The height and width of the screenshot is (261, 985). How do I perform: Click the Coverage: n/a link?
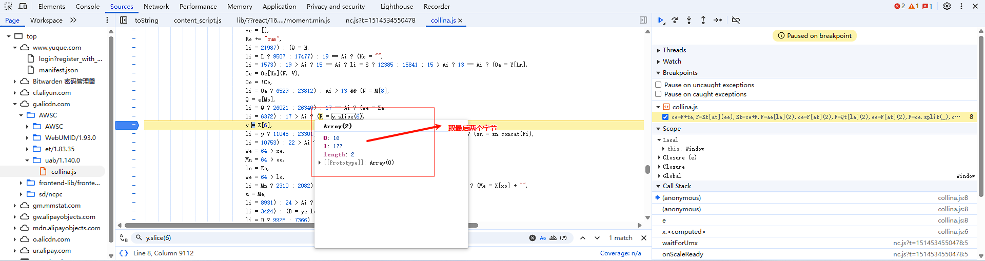[x=620, y=253]
